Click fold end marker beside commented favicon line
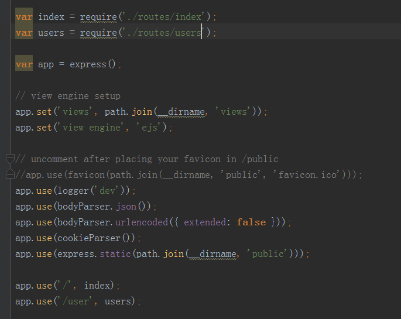The height and width of the screenshot is (319, 401). click(10, 174)
